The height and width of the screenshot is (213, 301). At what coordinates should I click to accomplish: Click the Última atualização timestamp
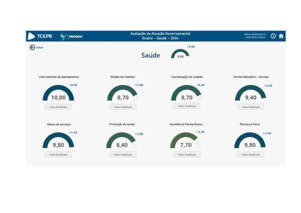click(255, 36)
